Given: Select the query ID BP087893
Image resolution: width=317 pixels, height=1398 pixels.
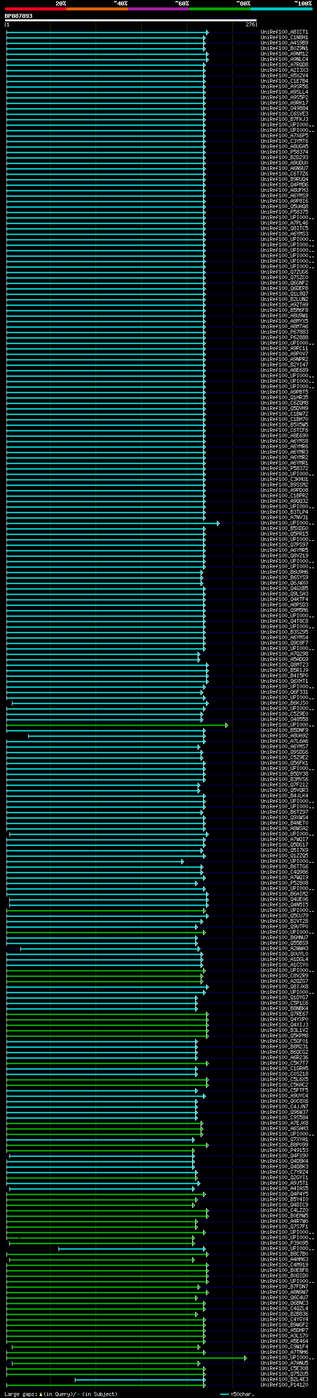Looking at the screenshot, I should tap(18, 16).
